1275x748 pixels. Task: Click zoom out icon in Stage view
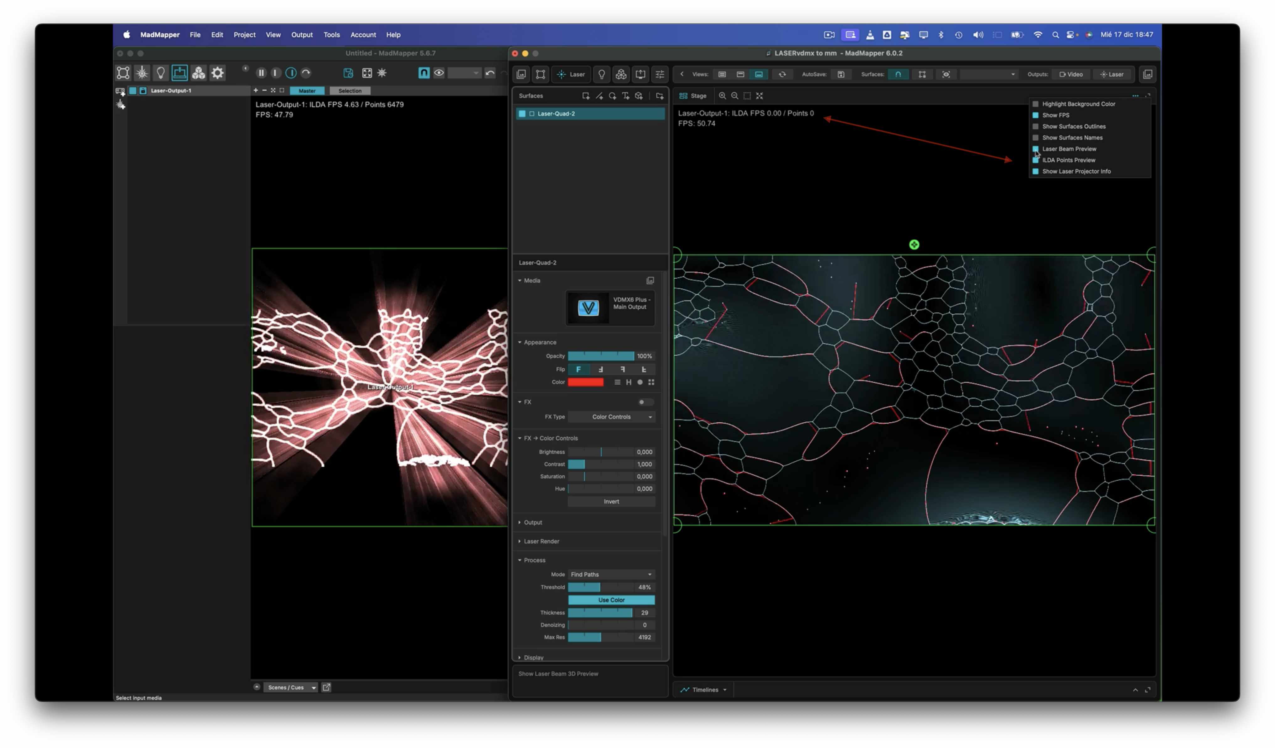[735, 96]
